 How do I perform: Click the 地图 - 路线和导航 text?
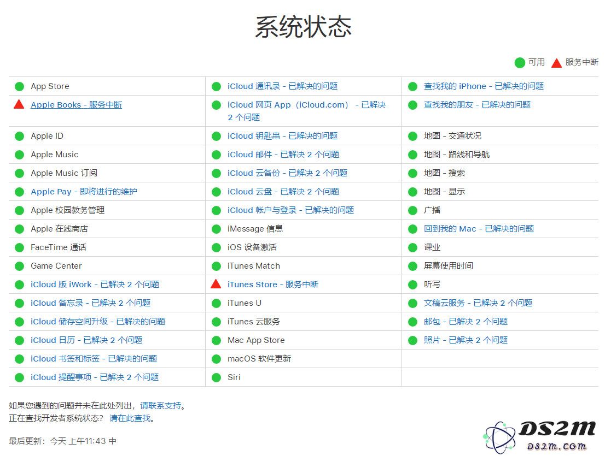click(x=457, y=155)
